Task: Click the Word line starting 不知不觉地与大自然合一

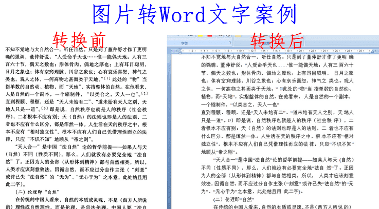Action: pos(277,57)
